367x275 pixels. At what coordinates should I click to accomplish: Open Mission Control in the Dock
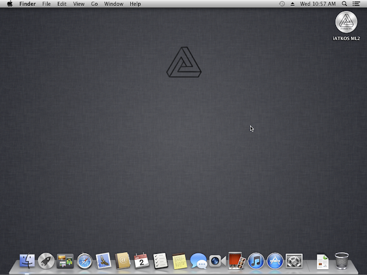click(65, 261)
